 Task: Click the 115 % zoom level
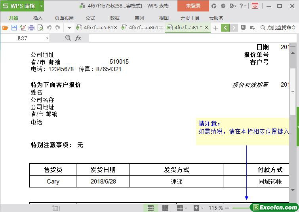point(215,208)
